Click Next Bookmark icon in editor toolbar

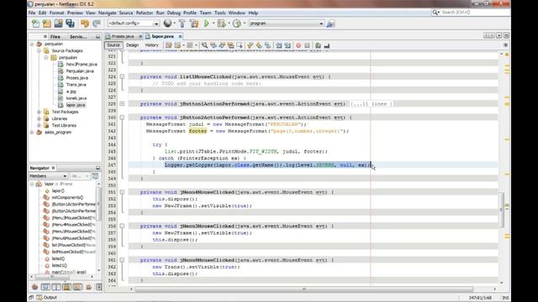coord(259,45)
